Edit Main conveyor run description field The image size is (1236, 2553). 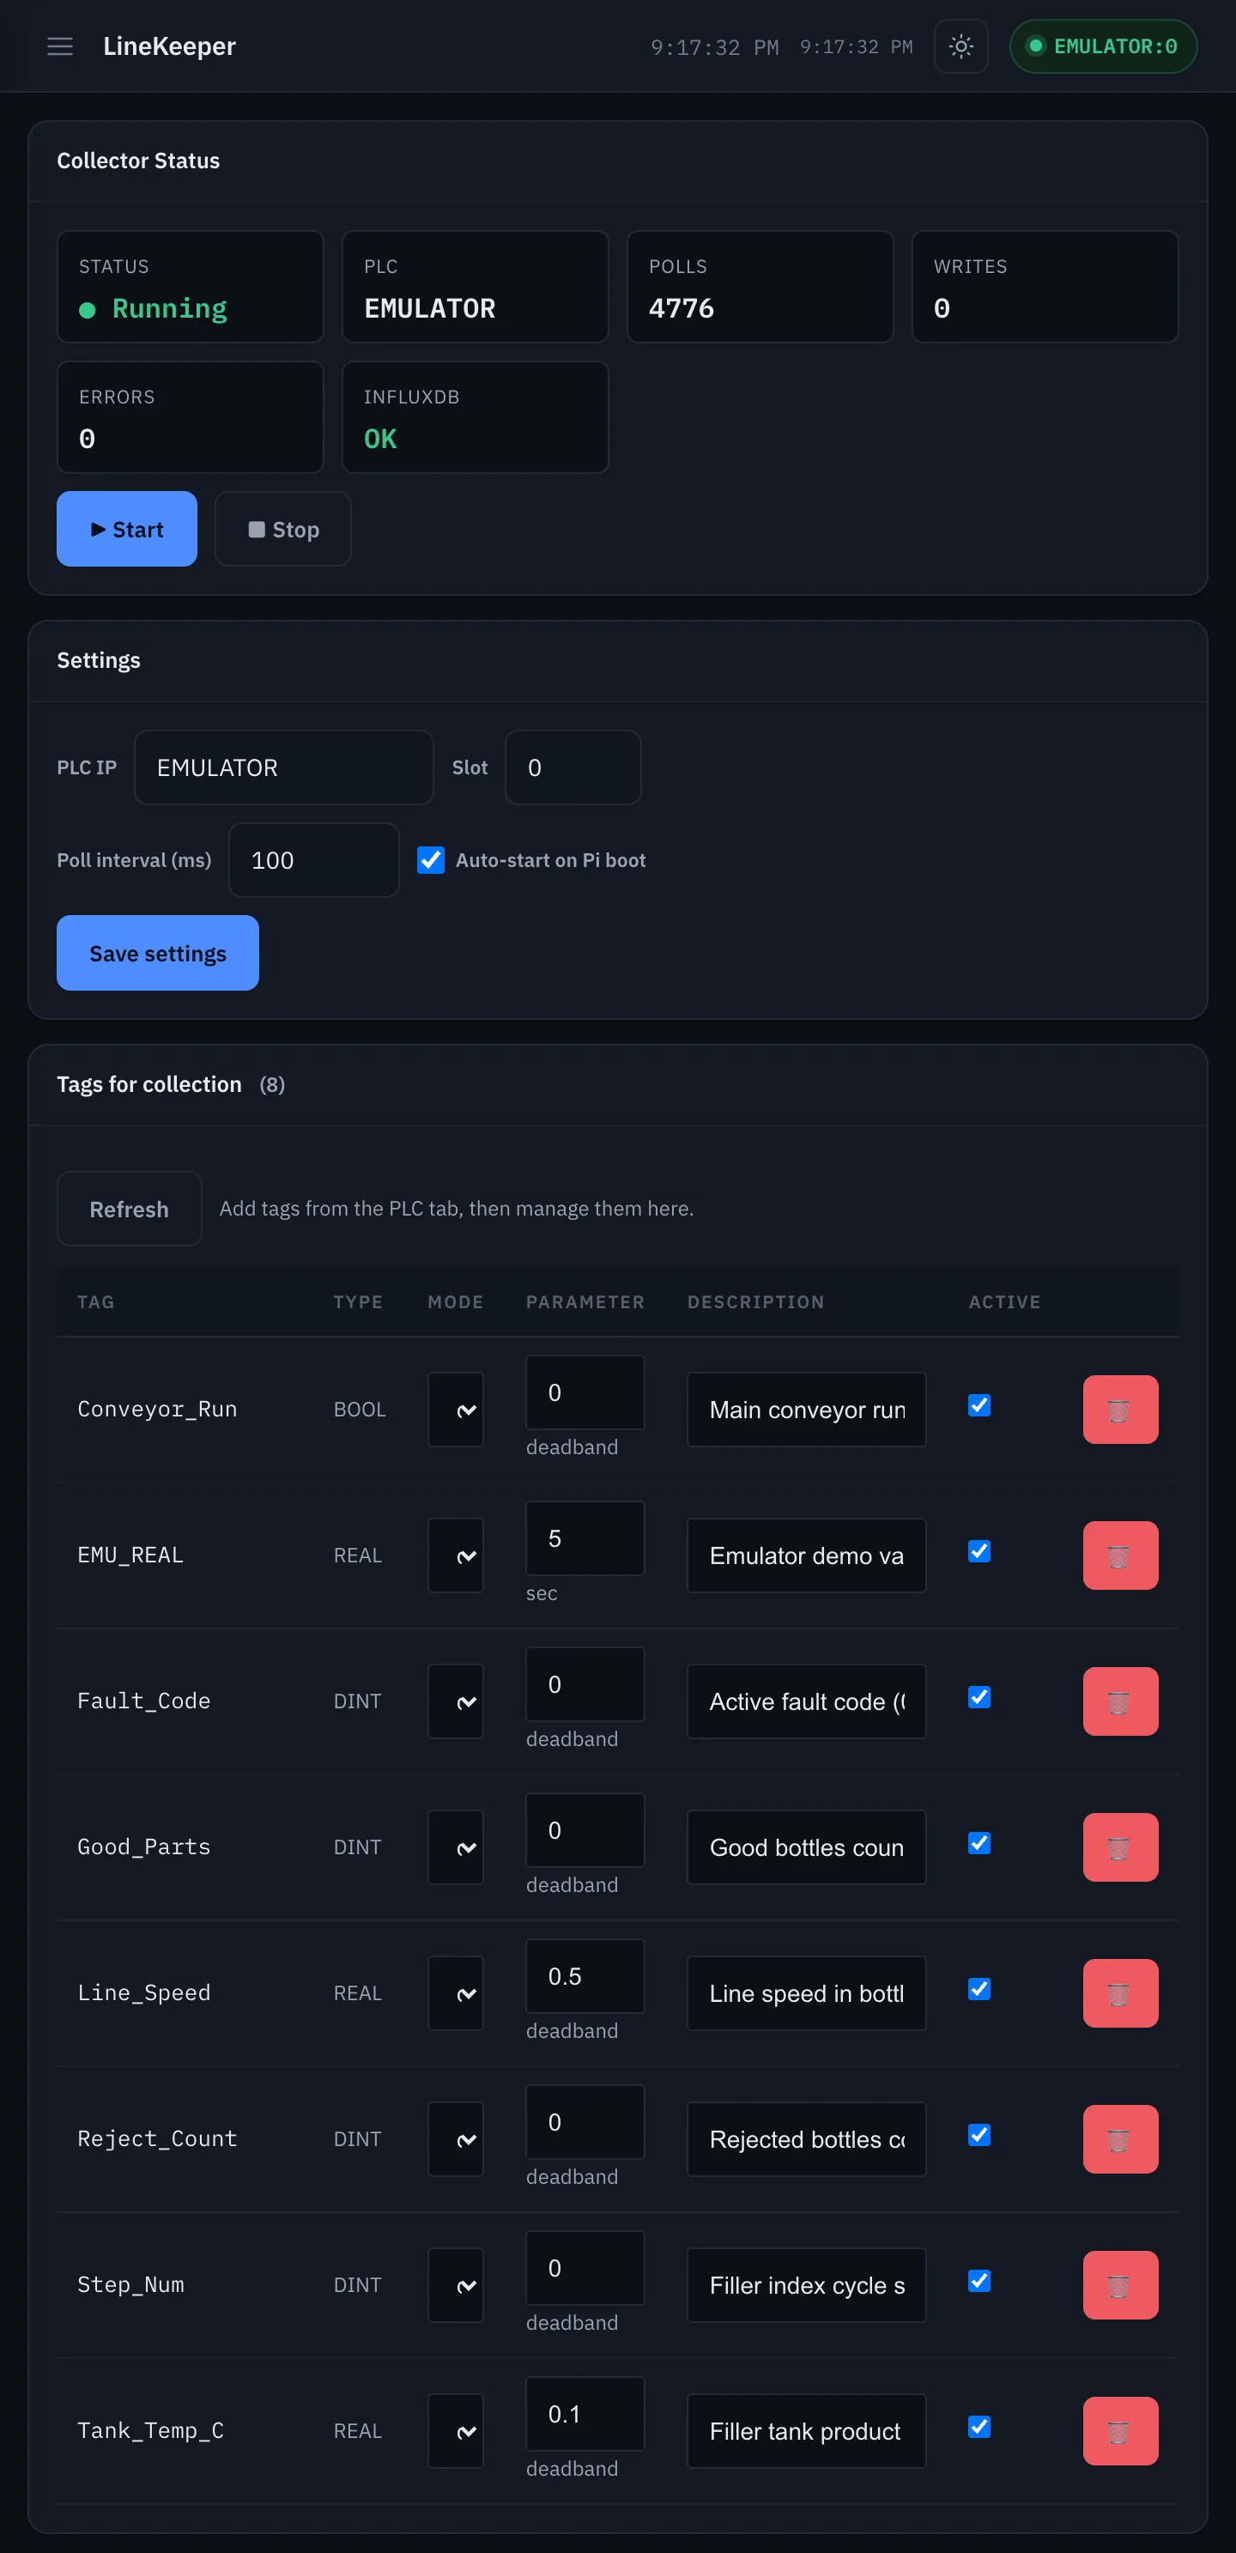click(806, 1410)
